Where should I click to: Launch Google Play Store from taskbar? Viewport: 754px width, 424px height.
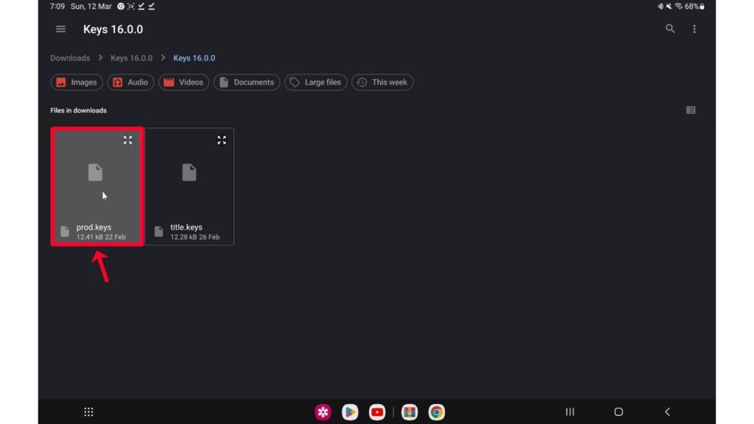tap(350, 412)
